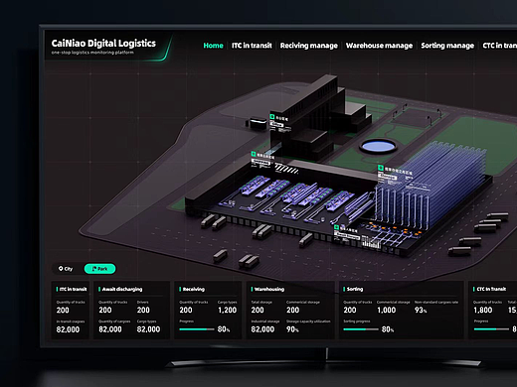
Task: Click Receiving Cargo types 1,200 value
Action: tap(227, 310)
